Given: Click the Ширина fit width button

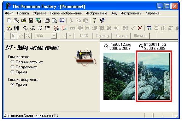Looking at the screenshot, I should [x=140, y=36].
